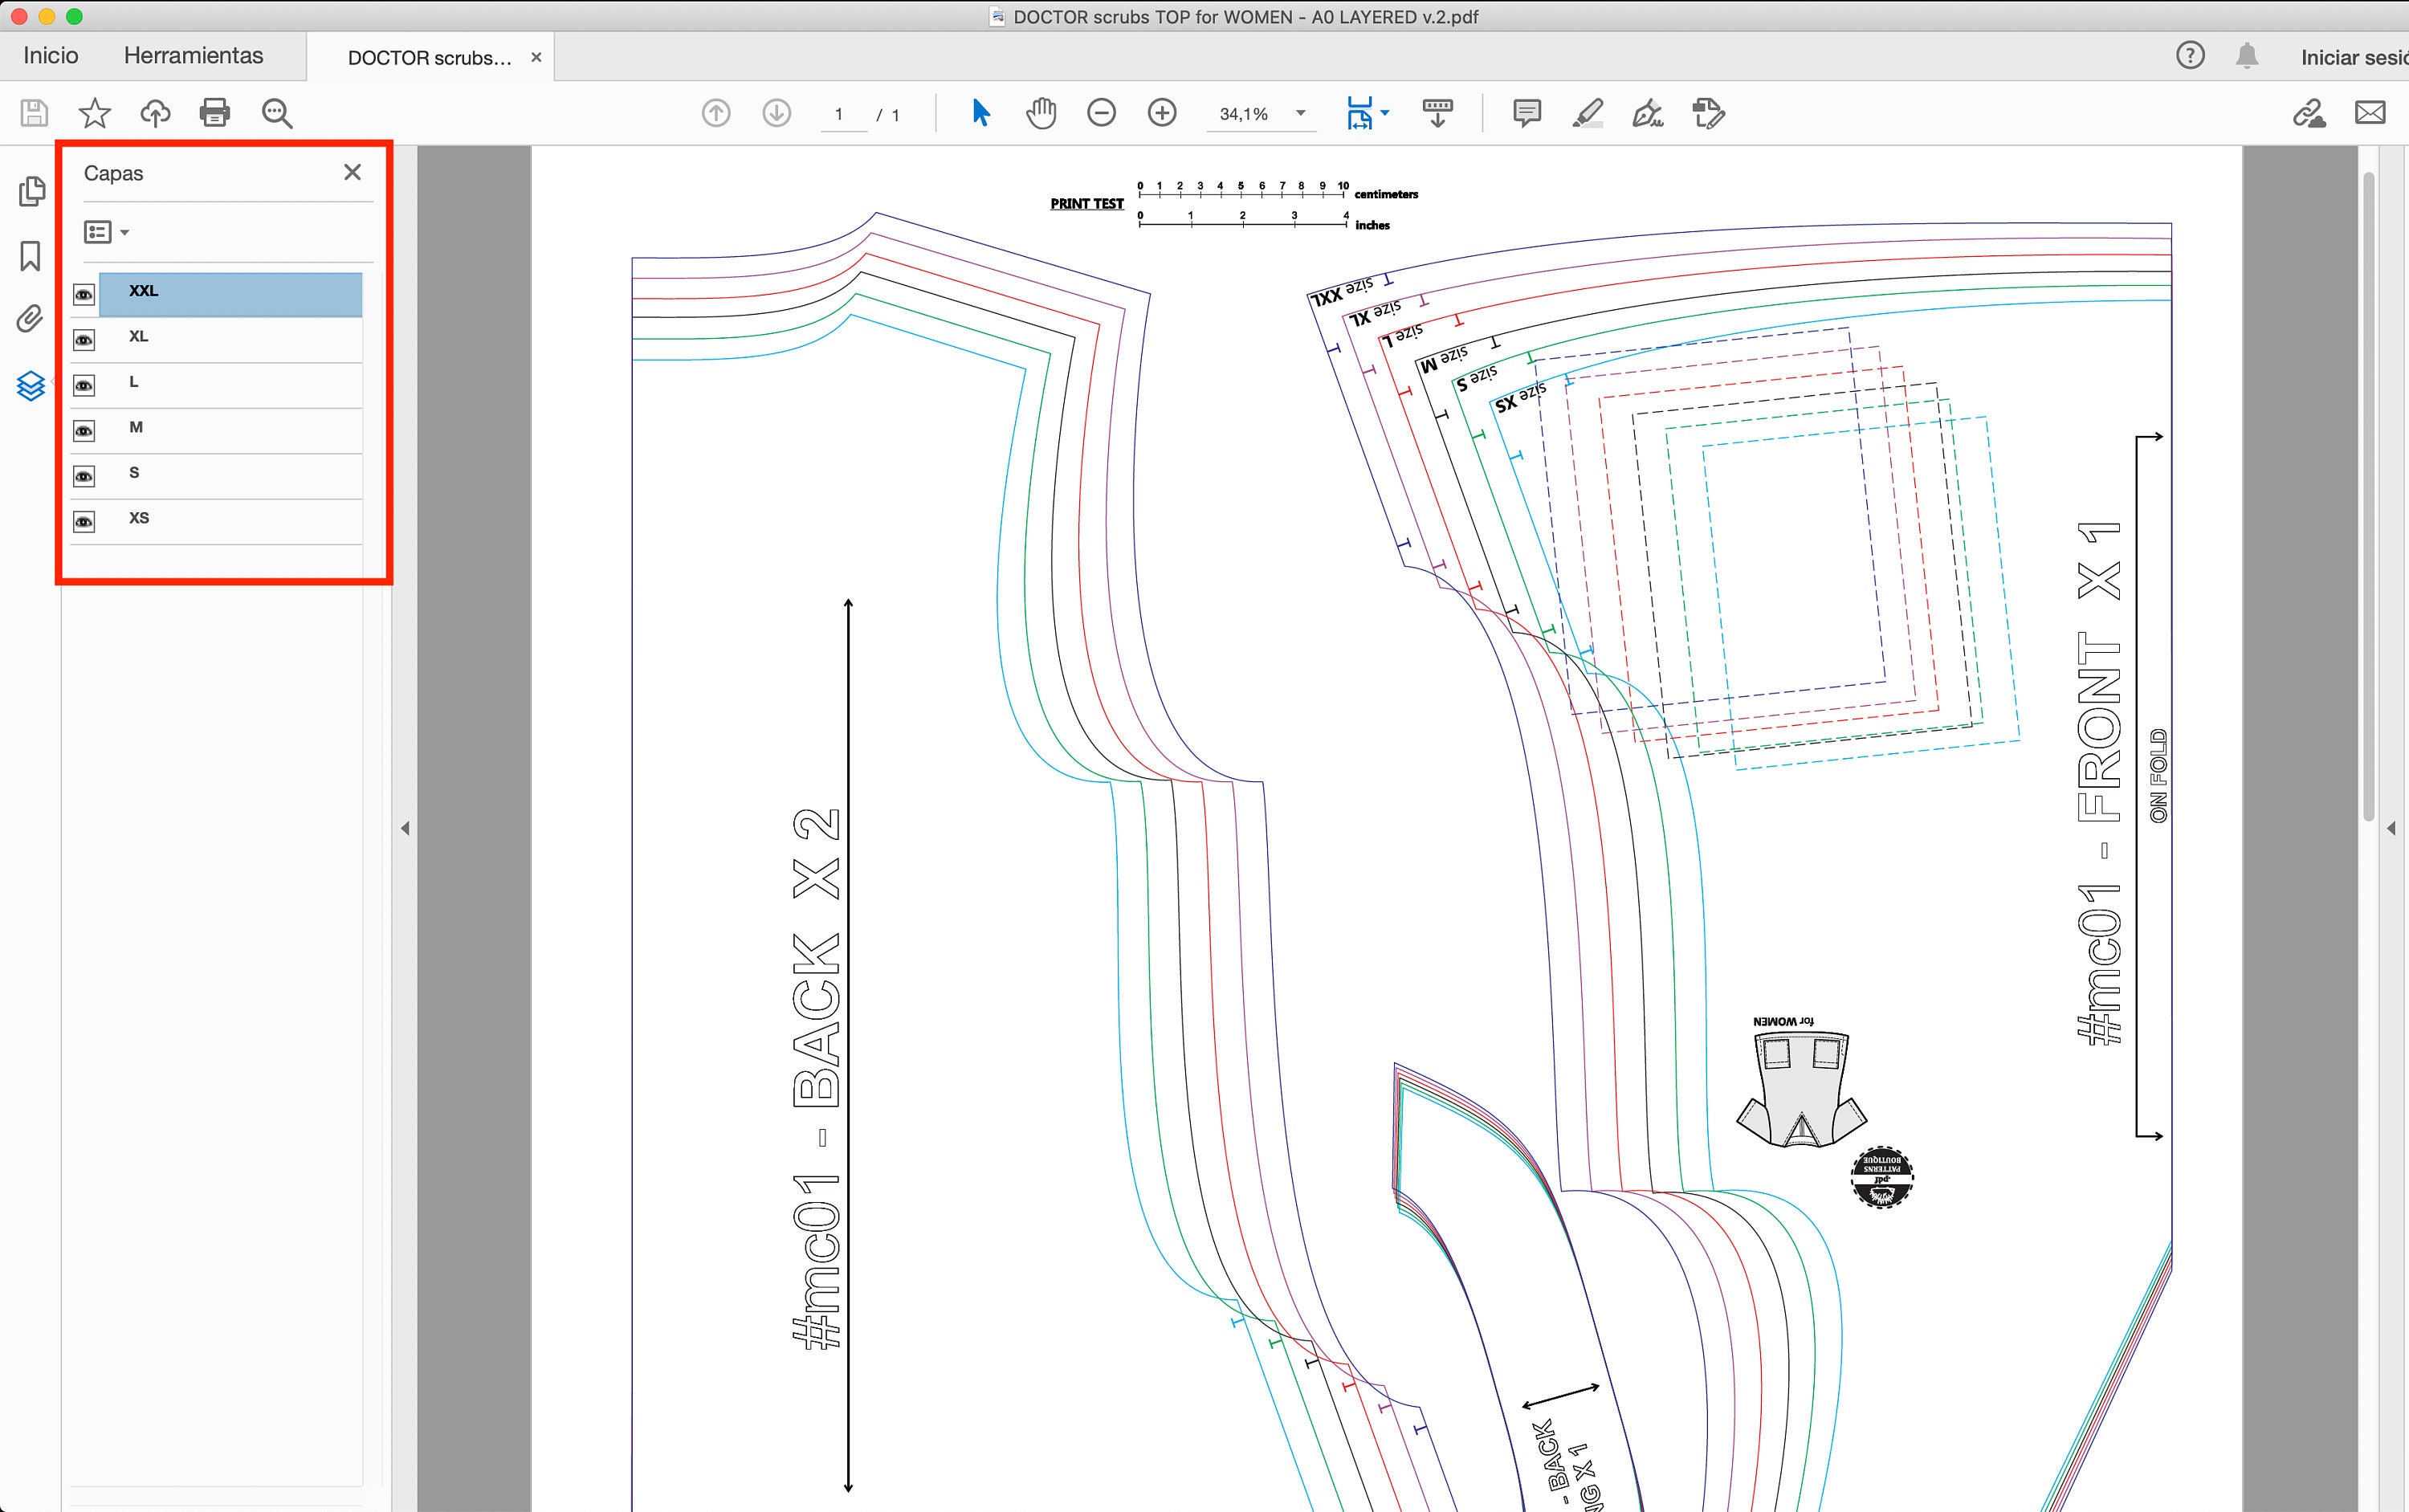The width and height of the screenshot is (2409, 1512).
Task: Open the Attachments paperclip sidebar icon
Action: (31, 320)
